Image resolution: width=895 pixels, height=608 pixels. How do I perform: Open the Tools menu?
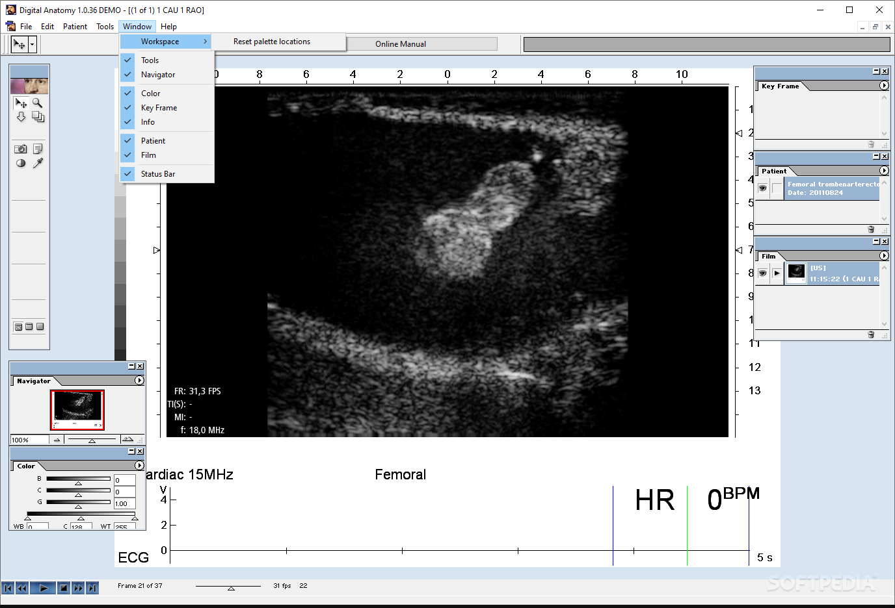click(105, 27)
